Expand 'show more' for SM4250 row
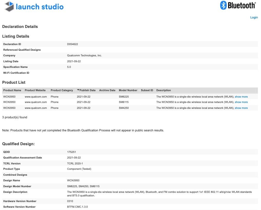Image resolution: width=261 pixels, height=210 pixels. [241, 108]
